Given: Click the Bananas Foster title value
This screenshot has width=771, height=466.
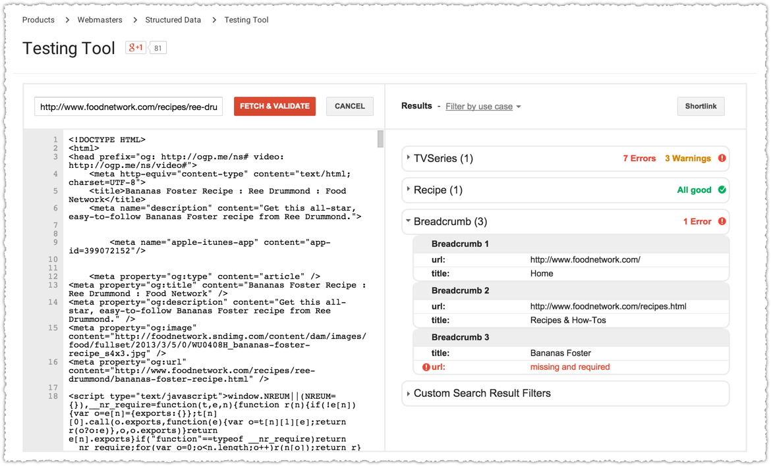Looking at the screenshot, I should (x=561, y=353).
